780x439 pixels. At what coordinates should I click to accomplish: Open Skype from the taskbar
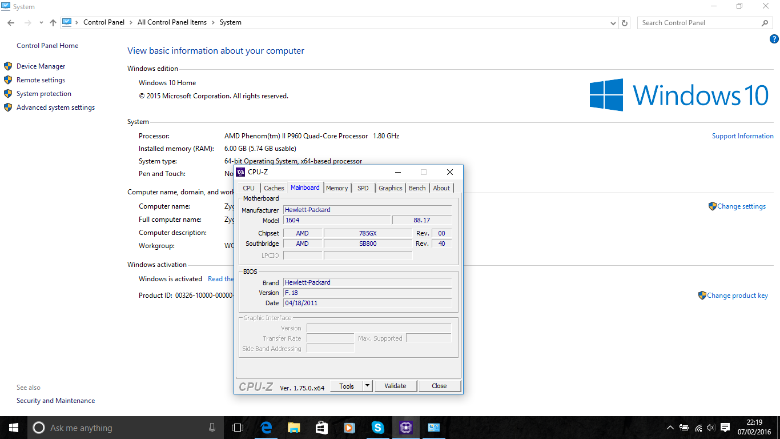[377, 428]
